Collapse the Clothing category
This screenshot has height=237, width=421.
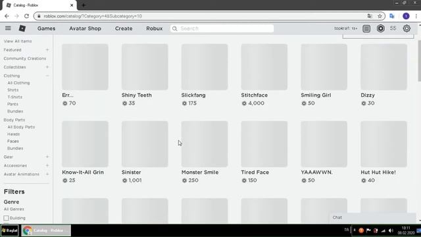[x=47, y=76]
